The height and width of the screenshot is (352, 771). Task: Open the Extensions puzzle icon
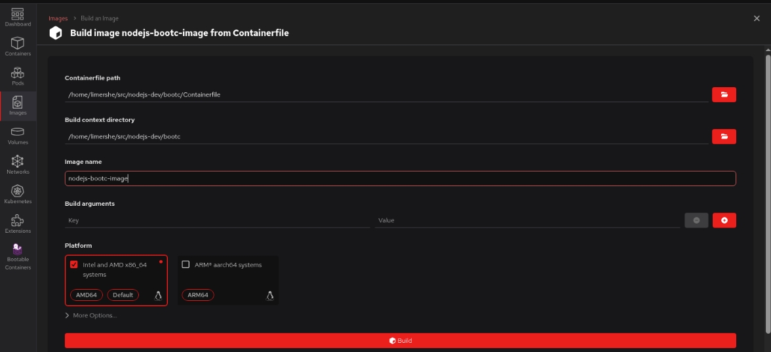click(18, 224)
